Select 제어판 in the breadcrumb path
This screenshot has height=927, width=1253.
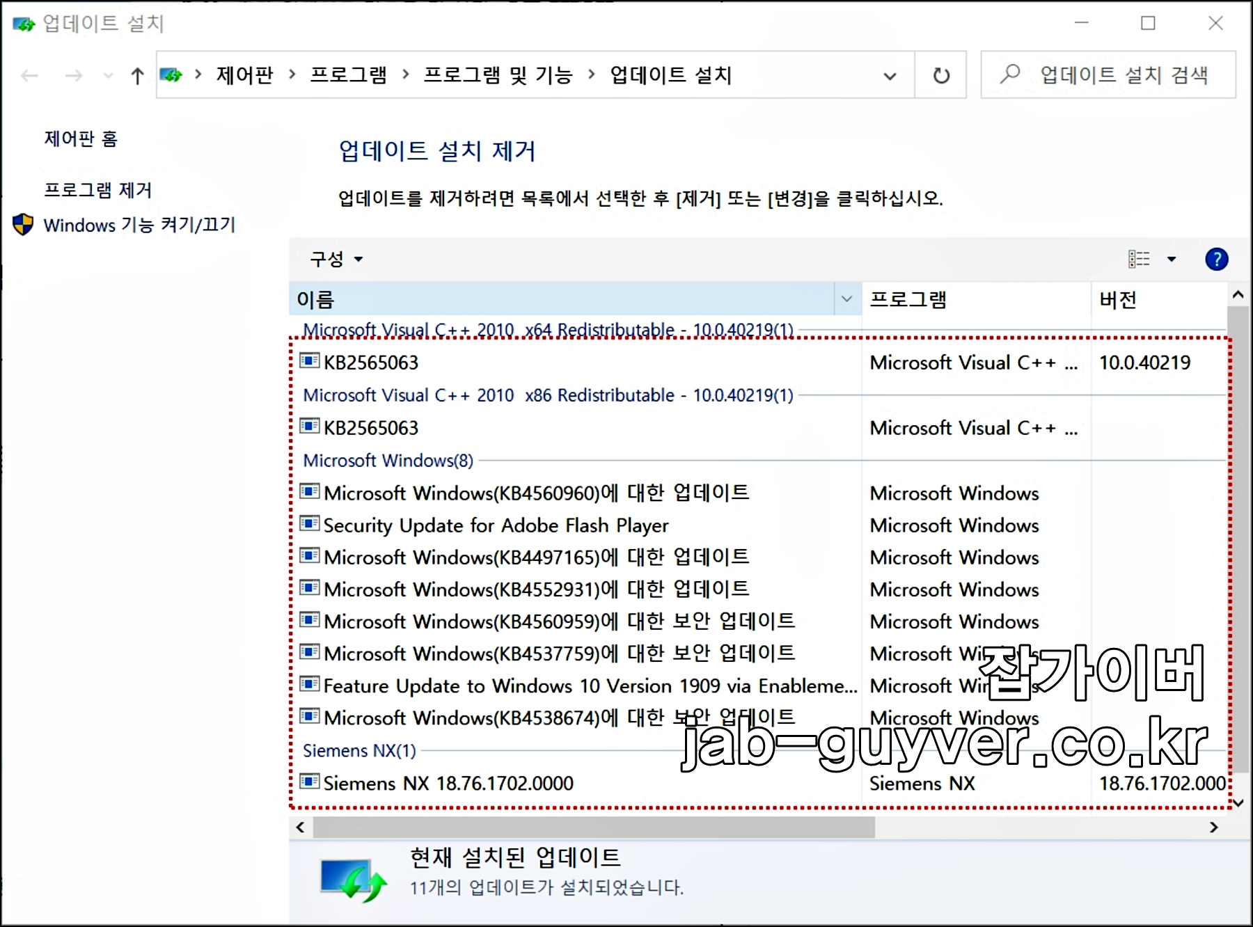[244, 74]
